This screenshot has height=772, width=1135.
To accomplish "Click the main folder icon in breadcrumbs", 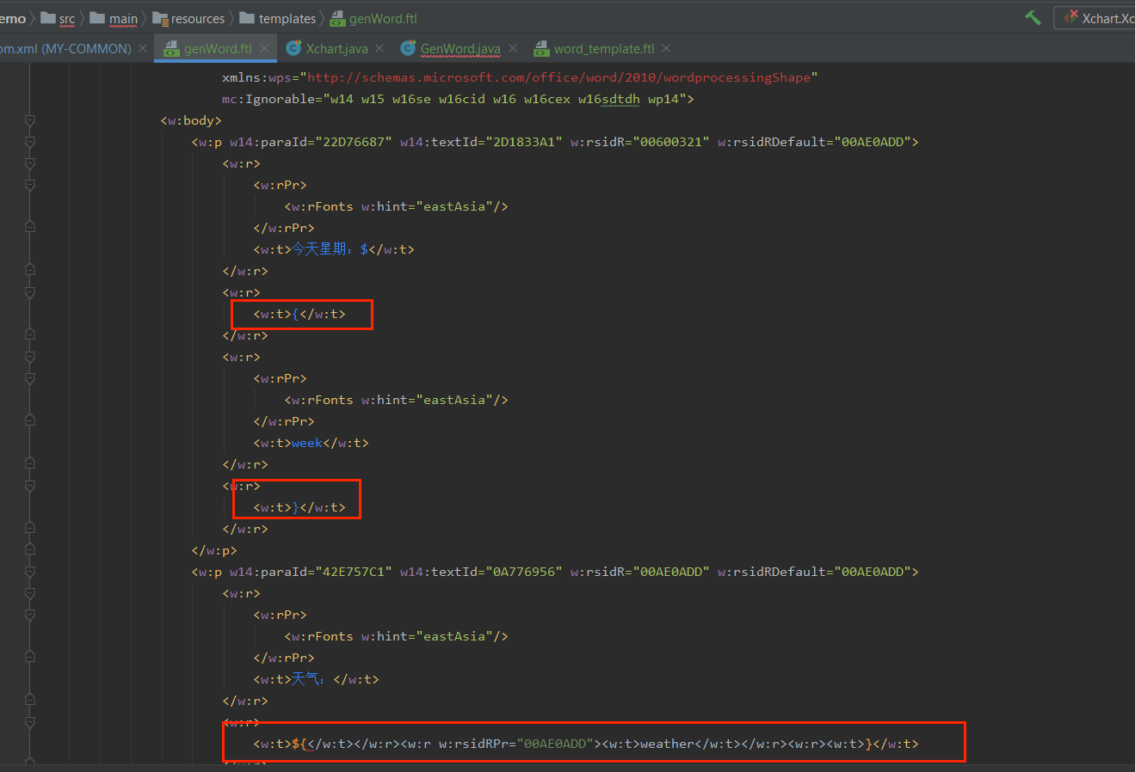I will (x=97, y=17).
